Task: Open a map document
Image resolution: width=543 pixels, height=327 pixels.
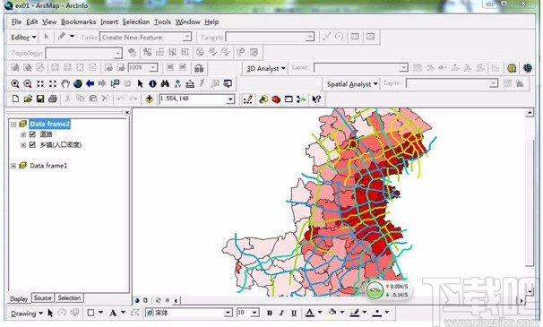Action: (28, 99)
